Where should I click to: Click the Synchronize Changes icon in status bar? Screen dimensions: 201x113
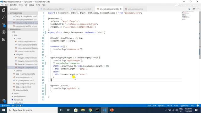click(x=13, y=105)
